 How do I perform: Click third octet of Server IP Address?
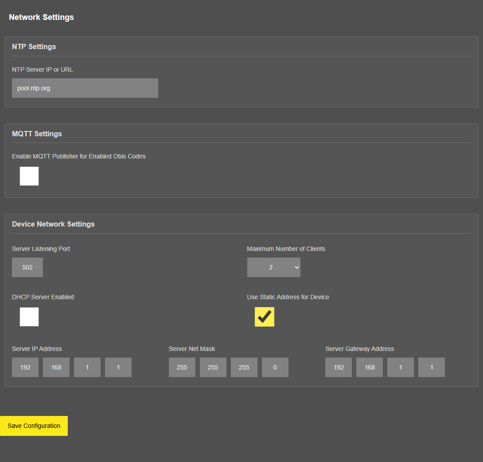click(87, 367)
